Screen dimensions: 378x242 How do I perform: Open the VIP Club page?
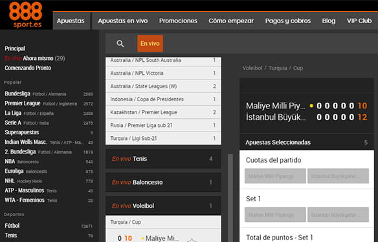359,21
